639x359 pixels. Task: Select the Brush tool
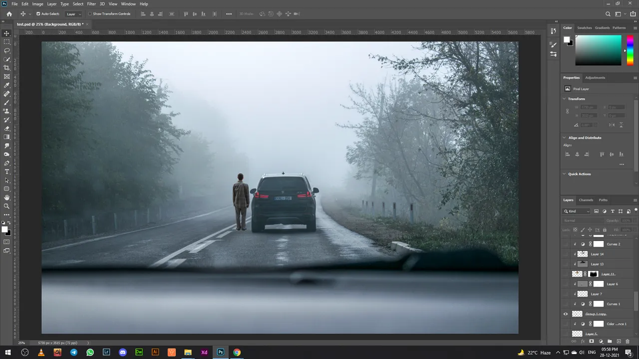(6, 102)
